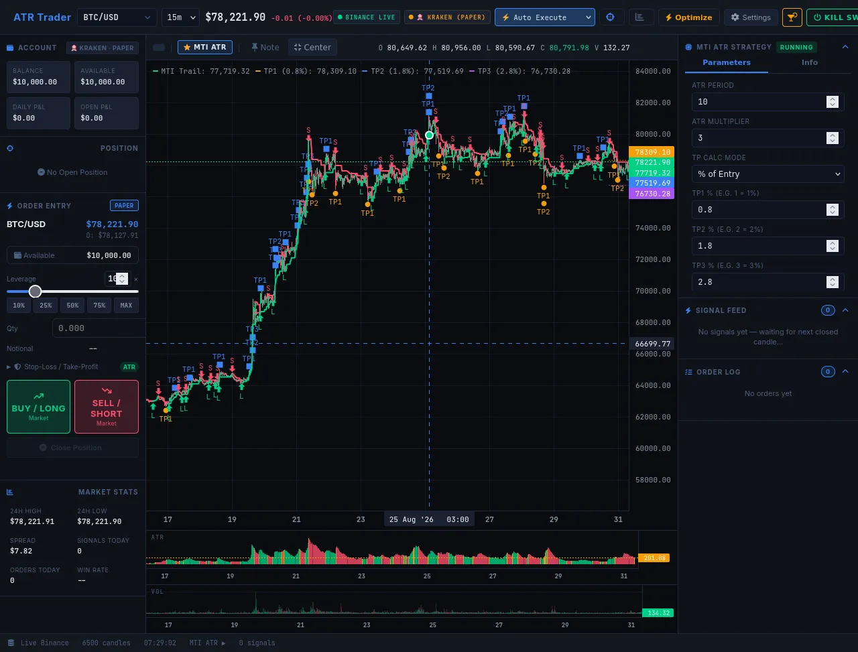
Task: Toggle the blank switch beside MTI ATR
Action: [x=159, y=47]
